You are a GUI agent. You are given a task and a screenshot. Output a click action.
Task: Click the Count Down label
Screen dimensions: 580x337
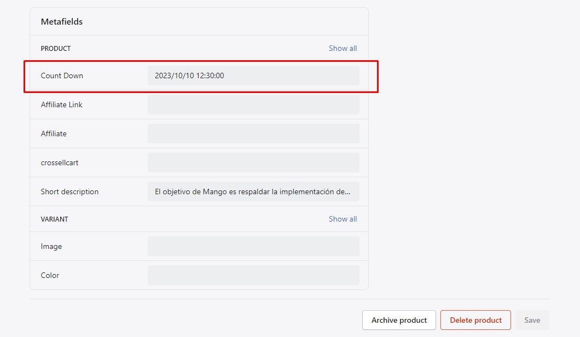click(x=62, y=75)
